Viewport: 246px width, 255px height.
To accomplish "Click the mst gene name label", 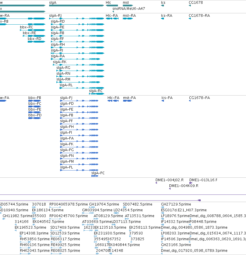I will click(x=126, y=3).
